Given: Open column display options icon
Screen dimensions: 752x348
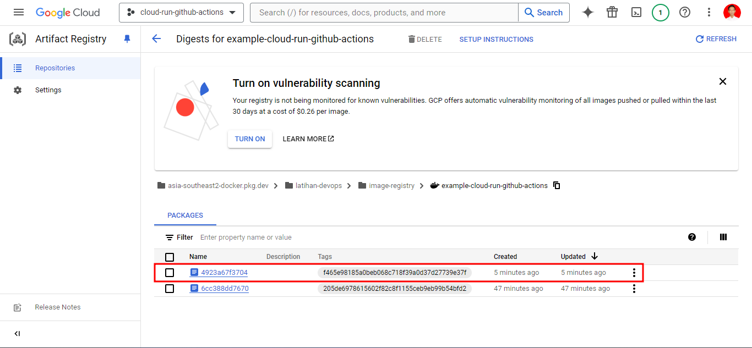Looking at the screenshot, I should pos(723,237).
